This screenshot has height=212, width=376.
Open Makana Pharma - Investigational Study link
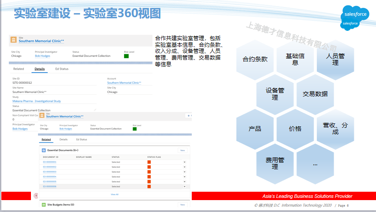[x=36, y=101]
